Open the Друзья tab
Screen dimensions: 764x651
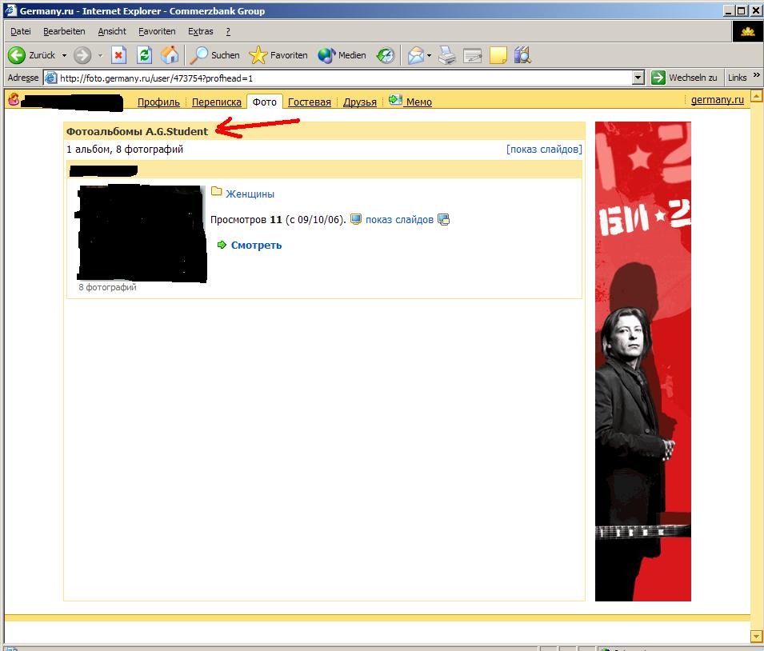[x=359, y=102]
